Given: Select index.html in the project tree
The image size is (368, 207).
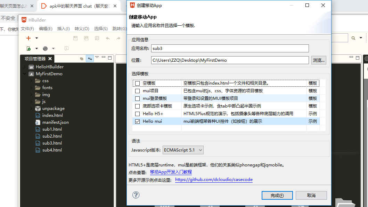Looking at the screenshot, I should [52, 115].
